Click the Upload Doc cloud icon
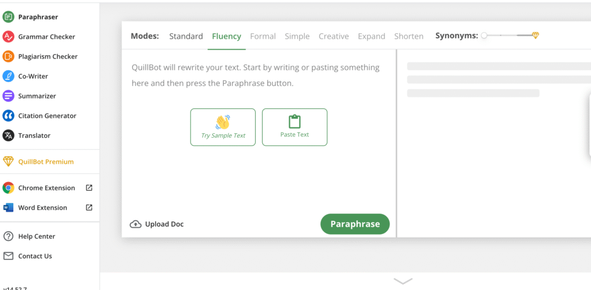 [x=135, y=224]
